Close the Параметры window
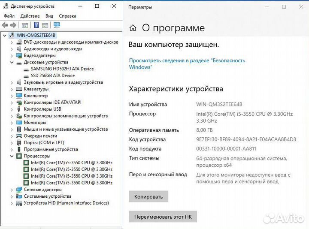The height and width of the screenshot is (229, 309). 301,7
